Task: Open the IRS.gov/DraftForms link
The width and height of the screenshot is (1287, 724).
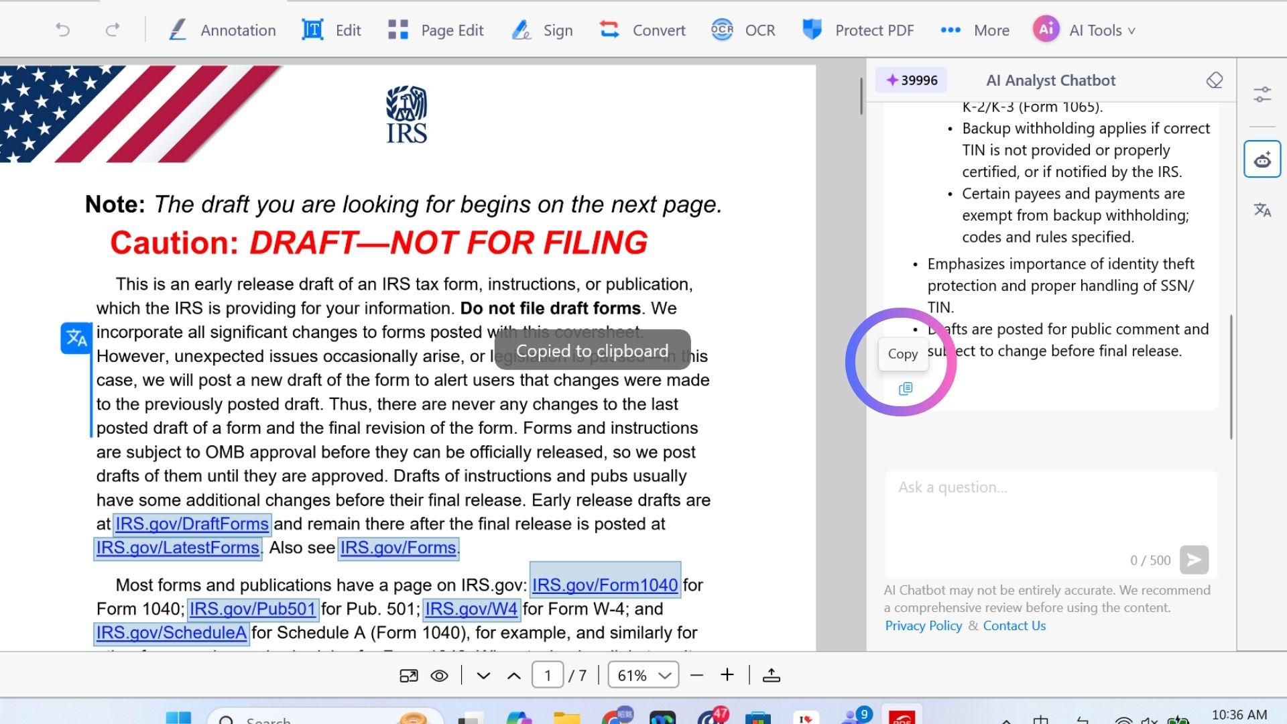Action: click(x=192, y=524)
